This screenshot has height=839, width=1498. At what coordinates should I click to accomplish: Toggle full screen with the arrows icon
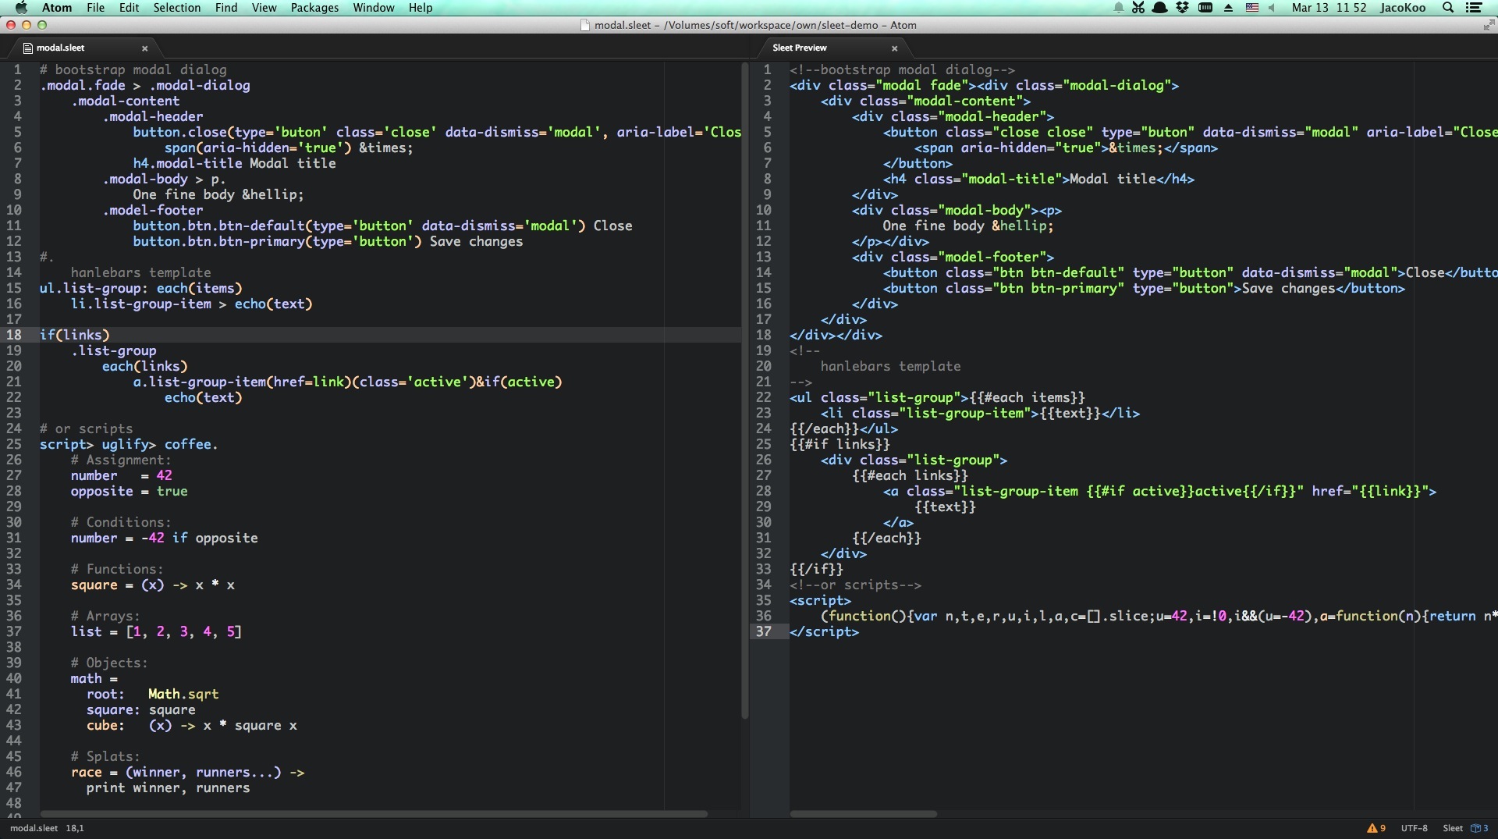coord(1488,25)
